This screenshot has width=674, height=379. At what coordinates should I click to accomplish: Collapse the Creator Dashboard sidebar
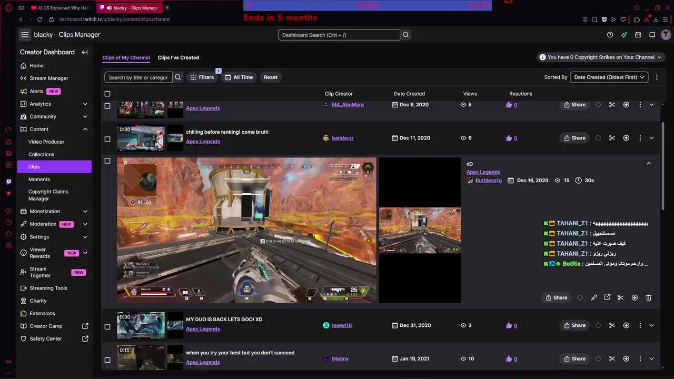click(x=85, y=52)
